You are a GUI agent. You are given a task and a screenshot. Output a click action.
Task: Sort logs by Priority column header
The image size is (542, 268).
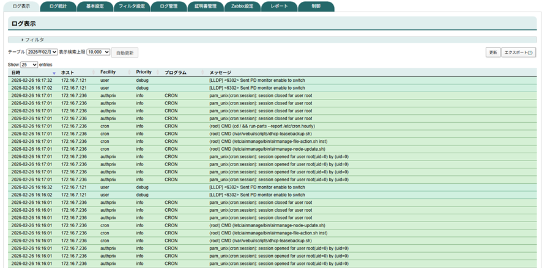pyautogui.click(x=144, y=73)
